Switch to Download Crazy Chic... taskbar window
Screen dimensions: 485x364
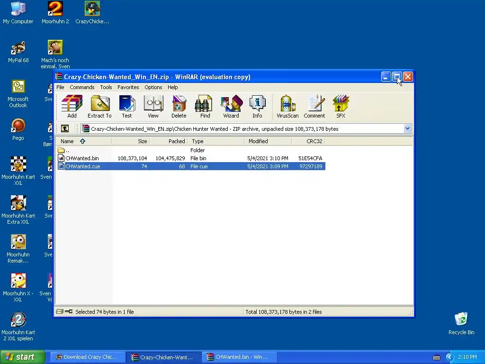point(87,357)
